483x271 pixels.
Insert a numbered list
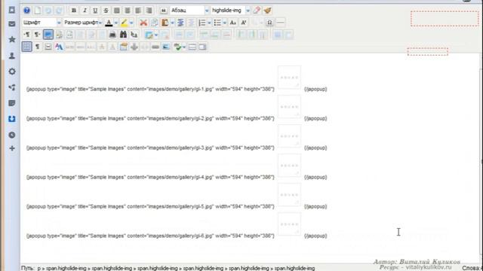click(202, 23)
